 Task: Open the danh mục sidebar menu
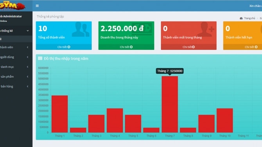16,67
